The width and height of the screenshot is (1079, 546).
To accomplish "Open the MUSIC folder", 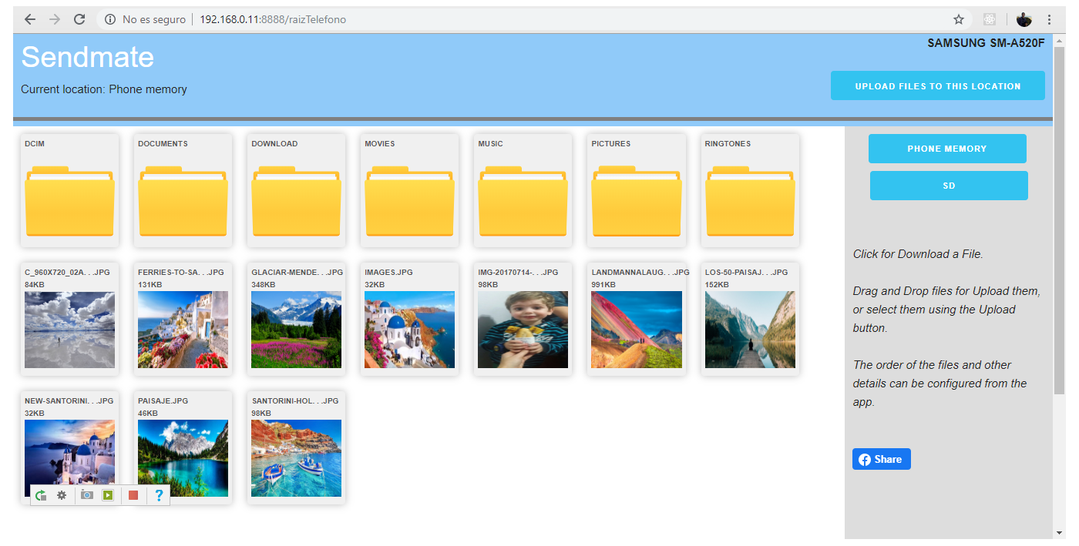I will 523,190.
